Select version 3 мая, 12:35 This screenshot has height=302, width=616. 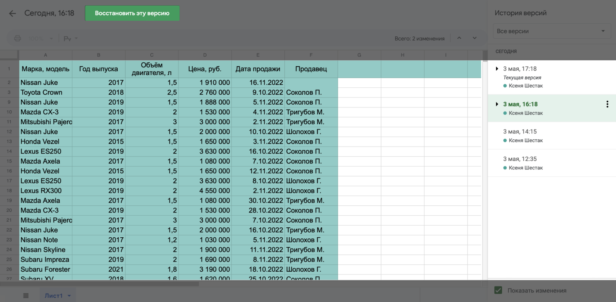tap(552, 163)
